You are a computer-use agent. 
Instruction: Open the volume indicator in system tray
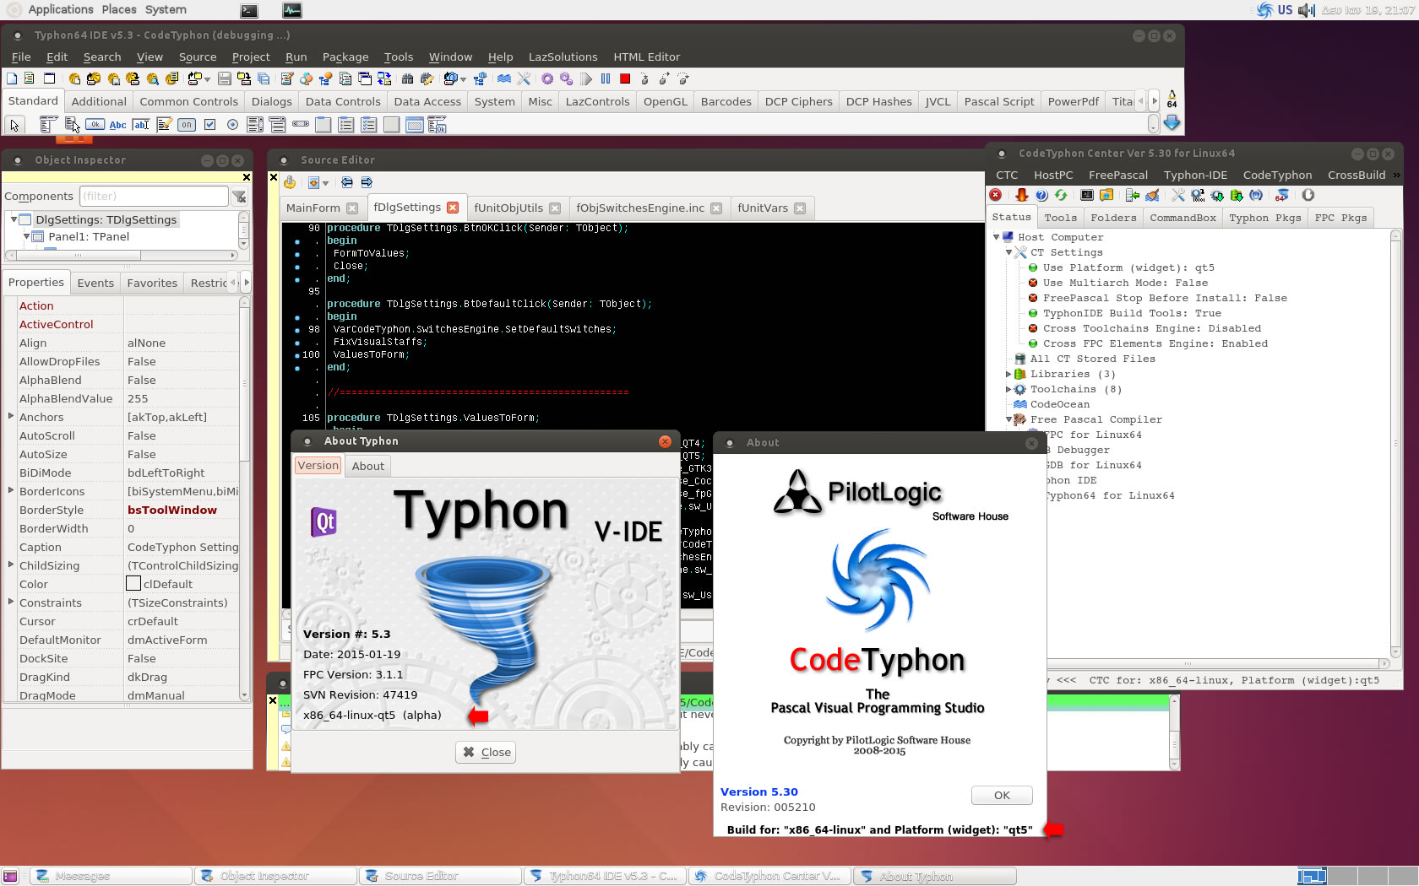pos(1307,10)
